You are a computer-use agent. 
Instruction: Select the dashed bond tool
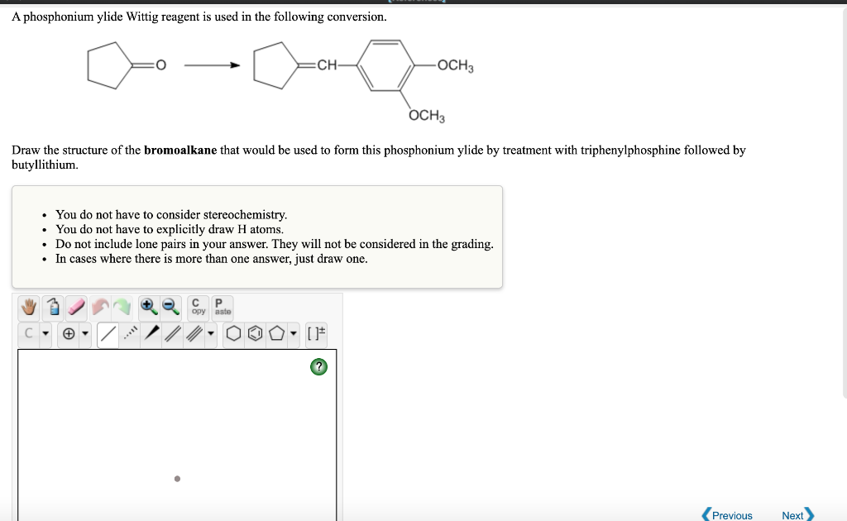tap(130, 333)
